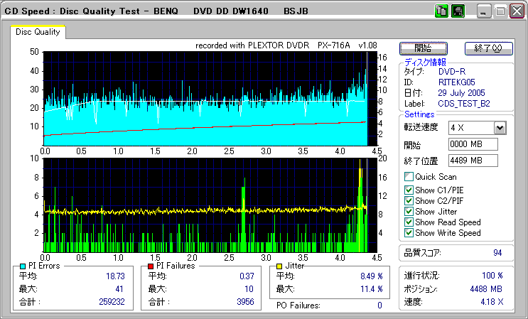Uncheck Show C2/PIF option

point(409,200)
